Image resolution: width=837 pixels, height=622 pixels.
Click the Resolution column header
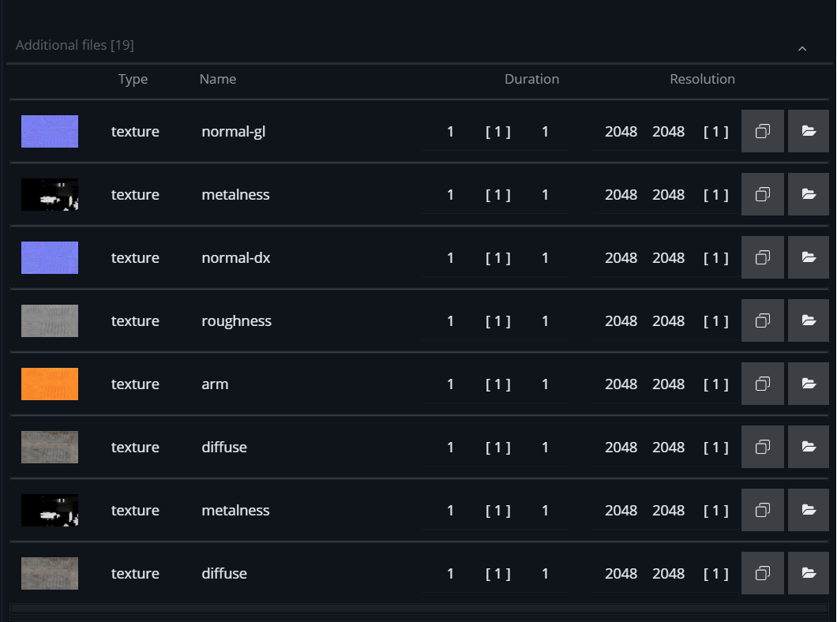[702, 79]
